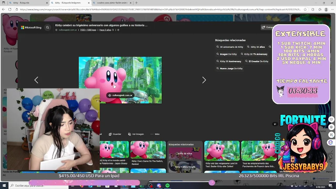Screen dimensions: 336x189
Task: Click the 'Ver imagen' button
Action: point(136,134)
